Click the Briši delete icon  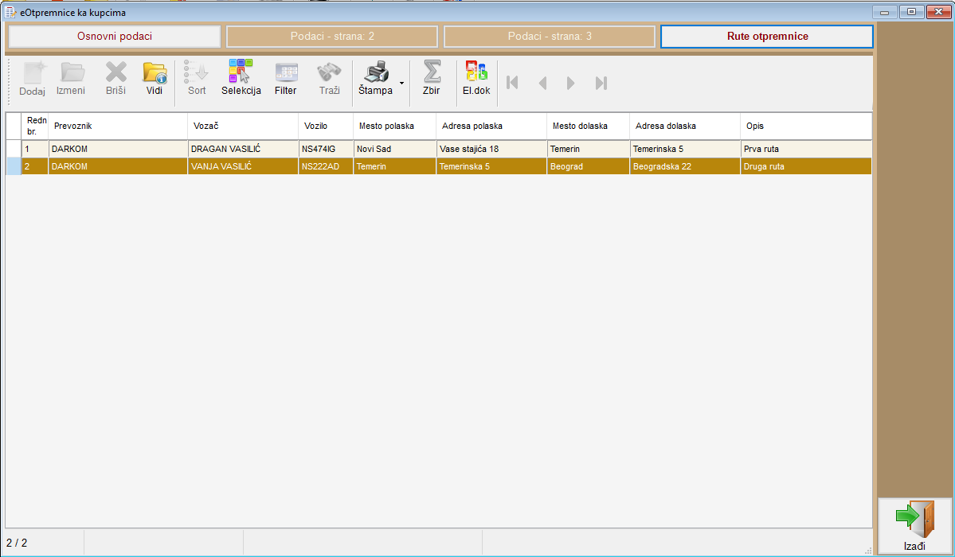pyautogui.click(x=115, y=74)
